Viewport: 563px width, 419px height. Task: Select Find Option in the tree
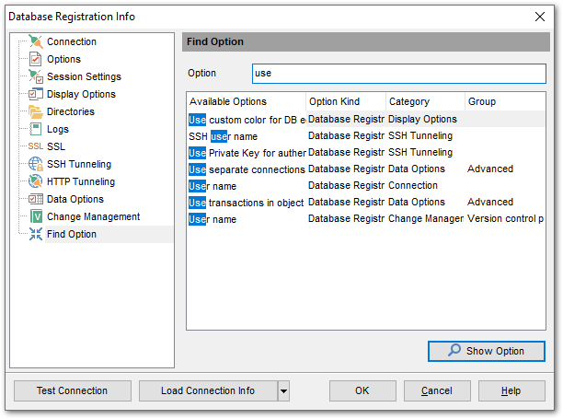(72, 234)
